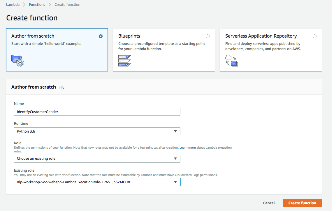Click the orange Create function button
Image resolution: width=334 pixels, height=211 pixels.
point(302,203)
